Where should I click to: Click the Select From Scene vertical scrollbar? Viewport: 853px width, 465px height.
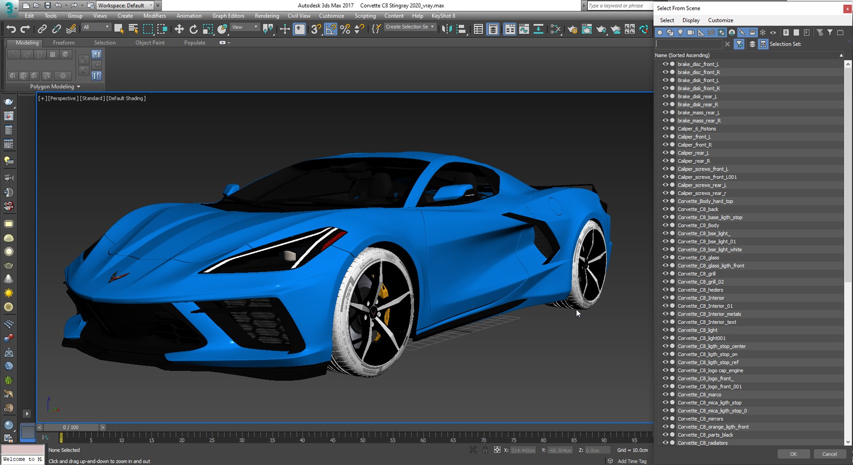click(848, 253)
